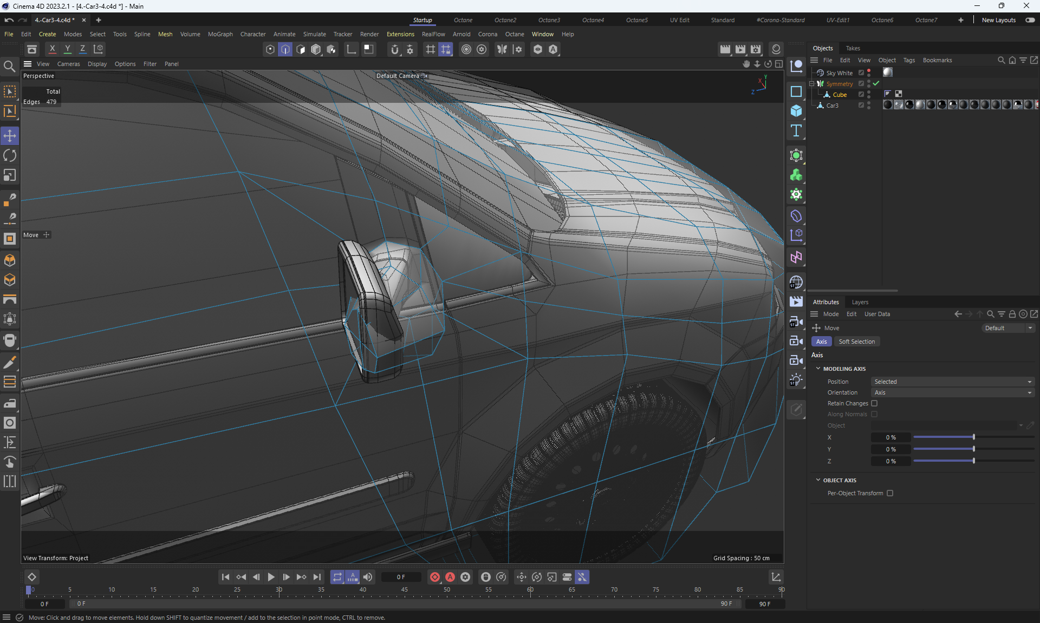The height and width of the screenshot is (623, 1040).
Task: Go to end of animation
Action: coord(317,577)
